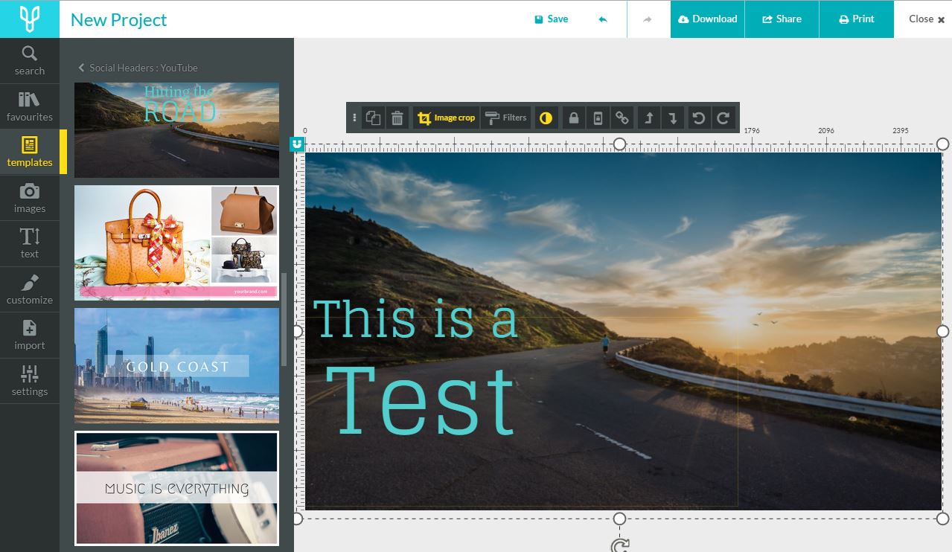Rotate element counter-clockwise
The height and width of the screenshot is (552, 952).
click(x=698, y=118)
